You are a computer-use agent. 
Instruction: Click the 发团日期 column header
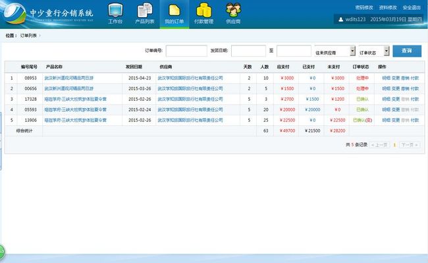click(134, 67)
